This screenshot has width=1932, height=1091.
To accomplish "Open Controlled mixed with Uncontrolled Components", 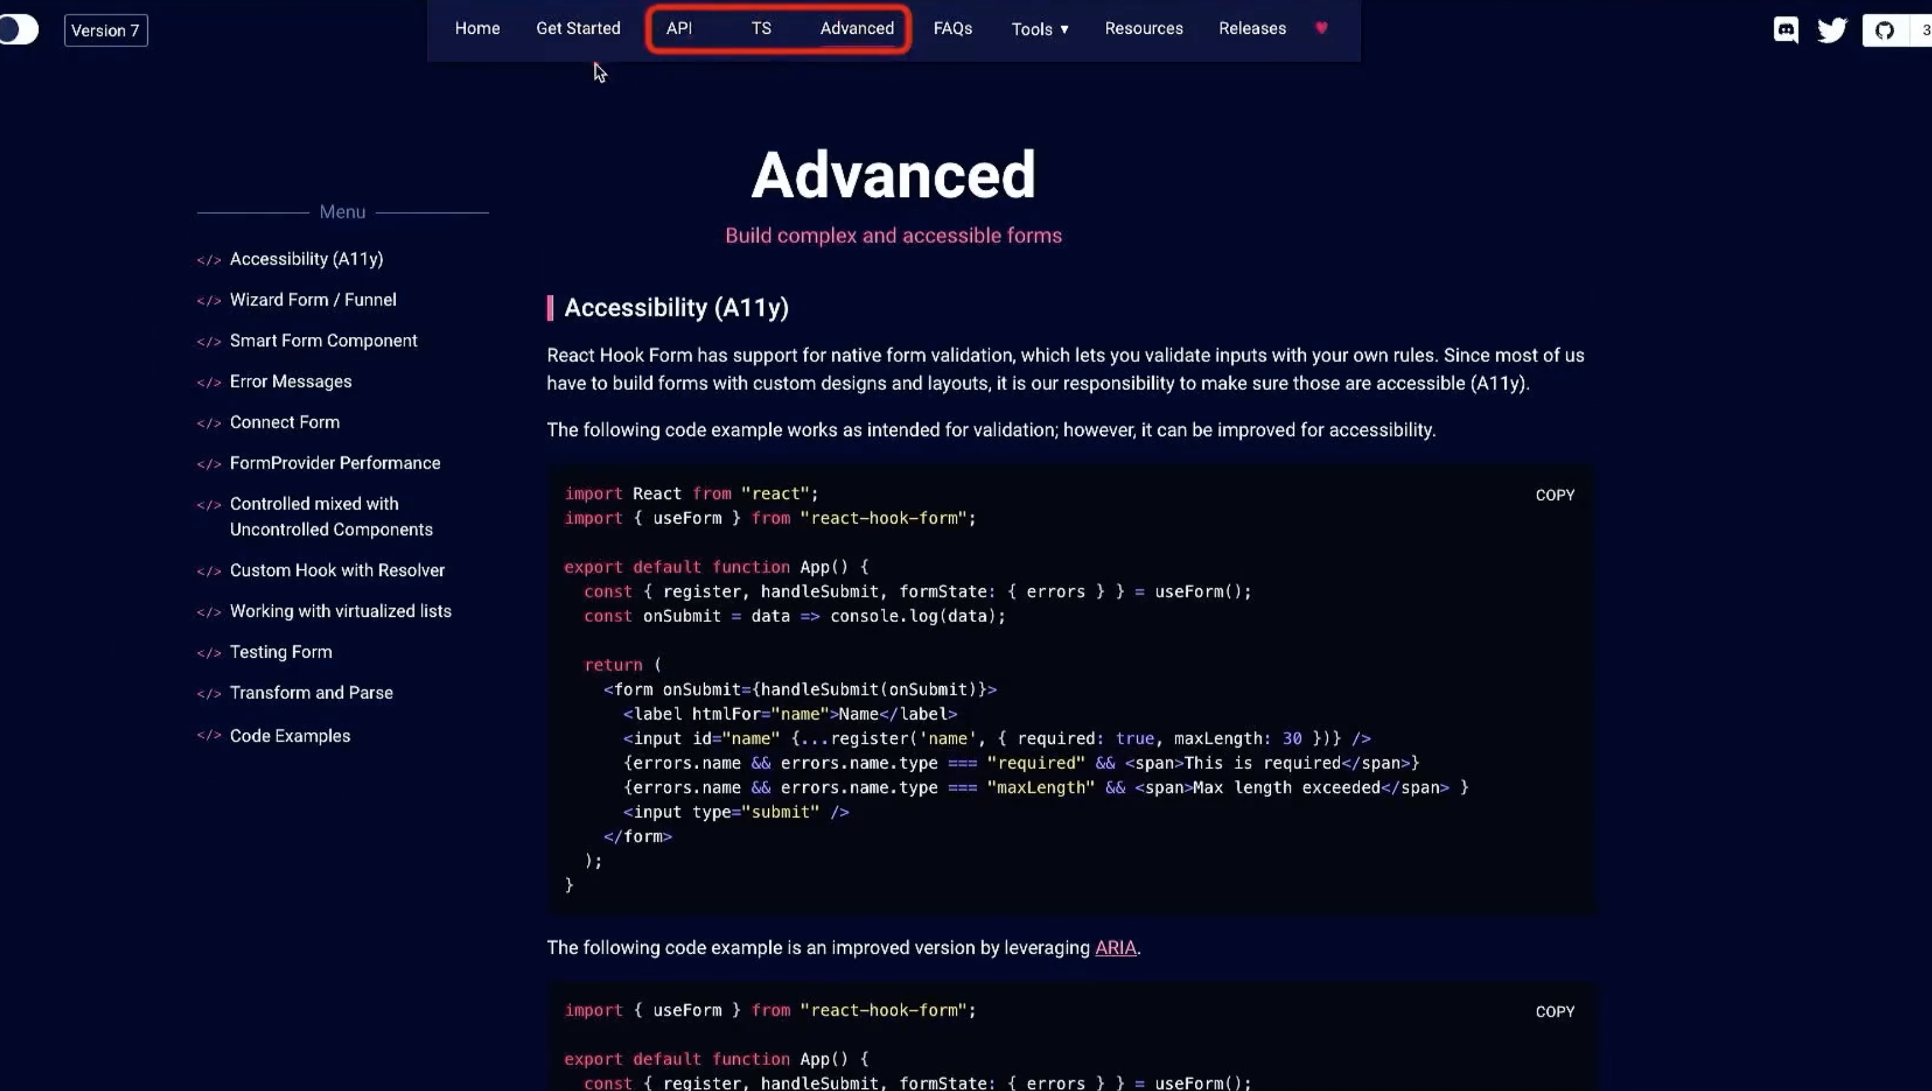I will [331, 516].
